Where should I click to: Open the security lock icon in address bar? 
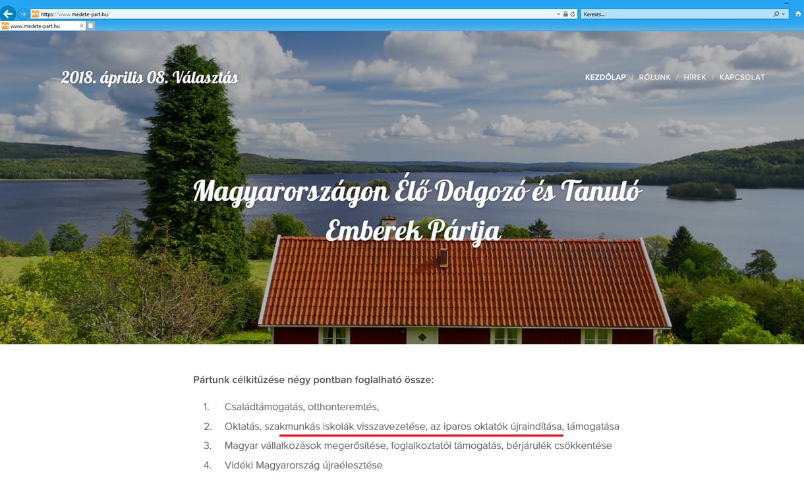(566, 14)
